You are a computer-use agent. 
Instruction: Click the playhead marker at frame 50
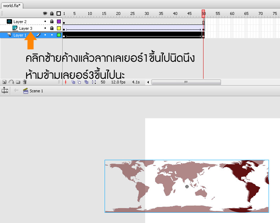203,14
